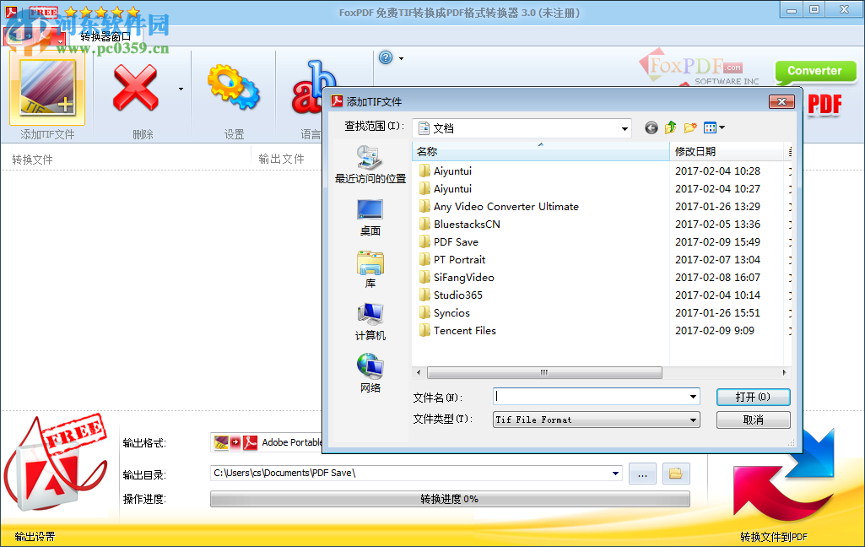Click the red 删除 (Delete) icon
The height and width of the screenshot is (547, 865).
coord(135,89)
